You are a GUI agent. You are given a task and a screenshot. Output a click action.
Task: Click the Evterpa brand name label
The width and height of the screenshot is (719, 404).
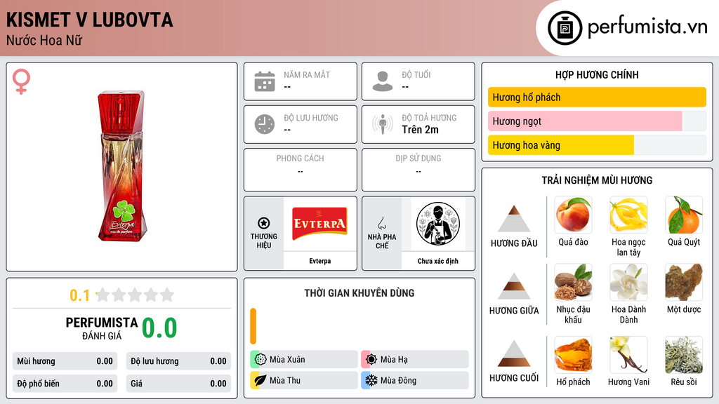(319, 261)
